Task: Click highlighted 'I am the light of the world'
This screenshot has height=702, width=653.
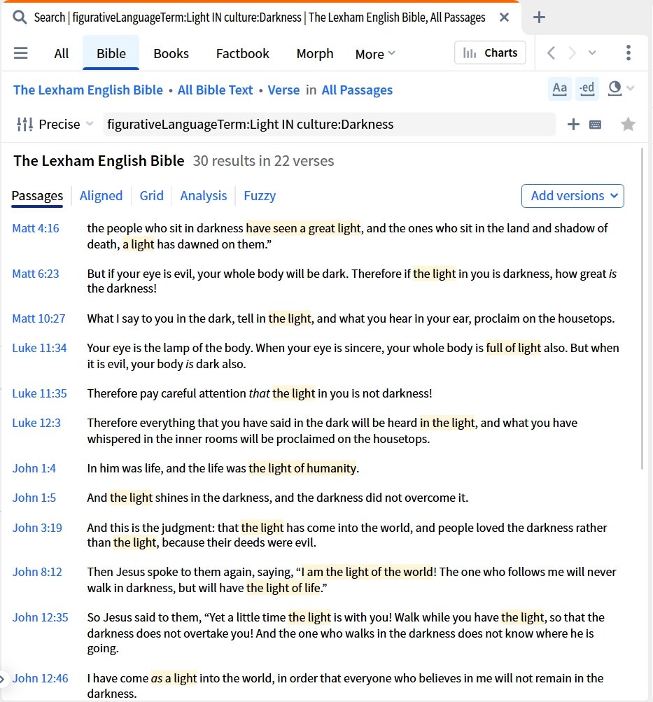Action: click(367, 572)
